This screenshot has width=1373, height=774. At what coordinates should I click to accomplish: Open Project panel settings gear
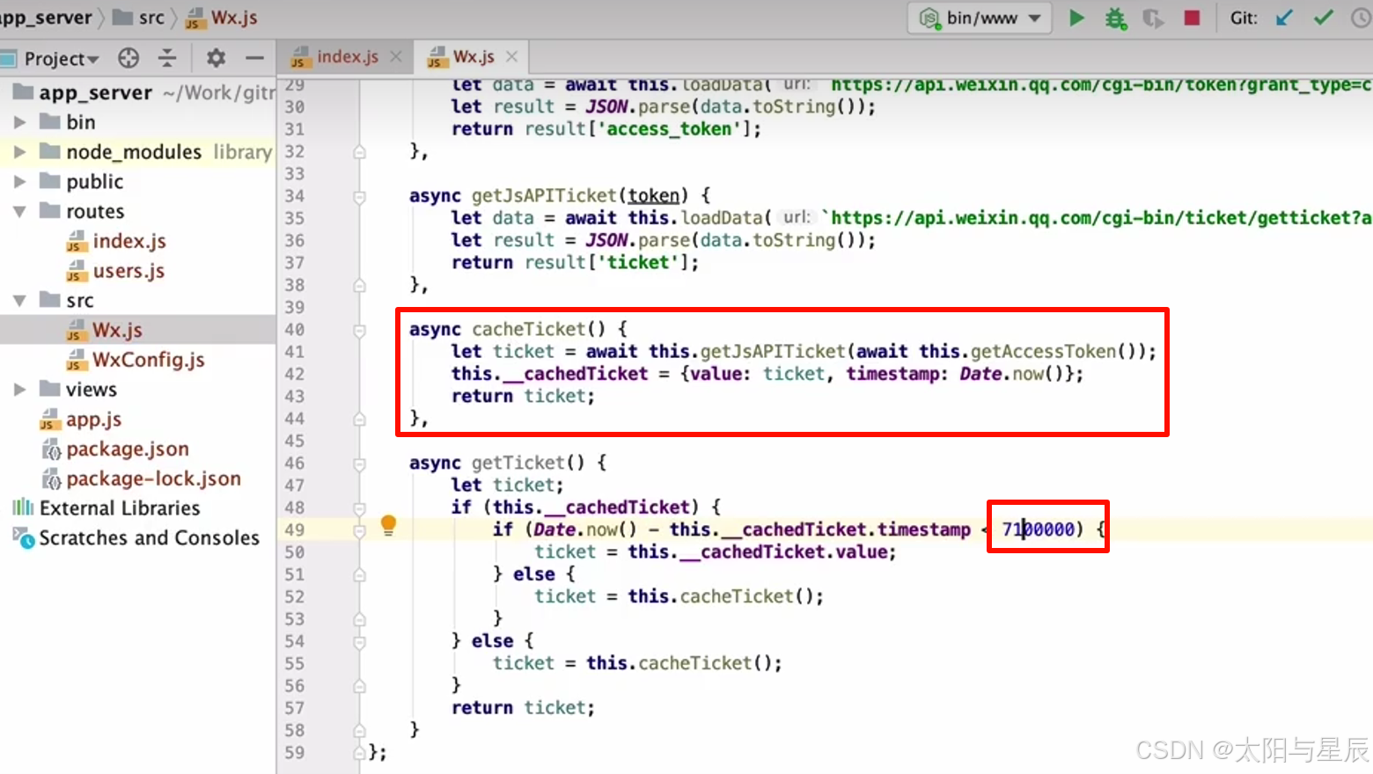click(216, 58)
